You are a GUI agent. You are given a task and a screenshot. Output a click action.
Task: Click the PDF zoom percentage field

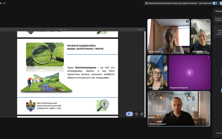pos(53,29)
